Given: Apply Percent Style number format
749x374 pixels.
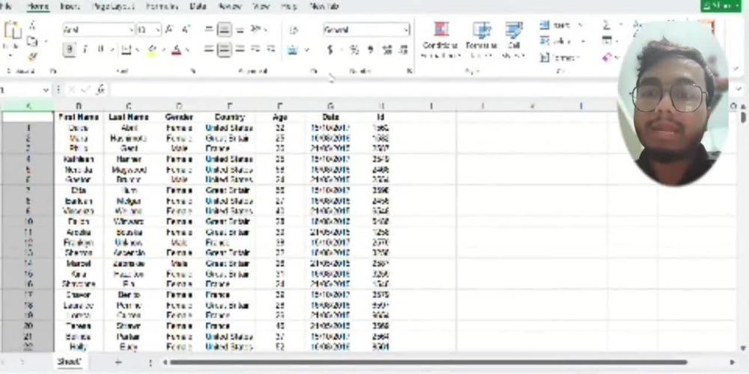Looking at the screenshot, I should pyautogui.click(x=354, y=49).
